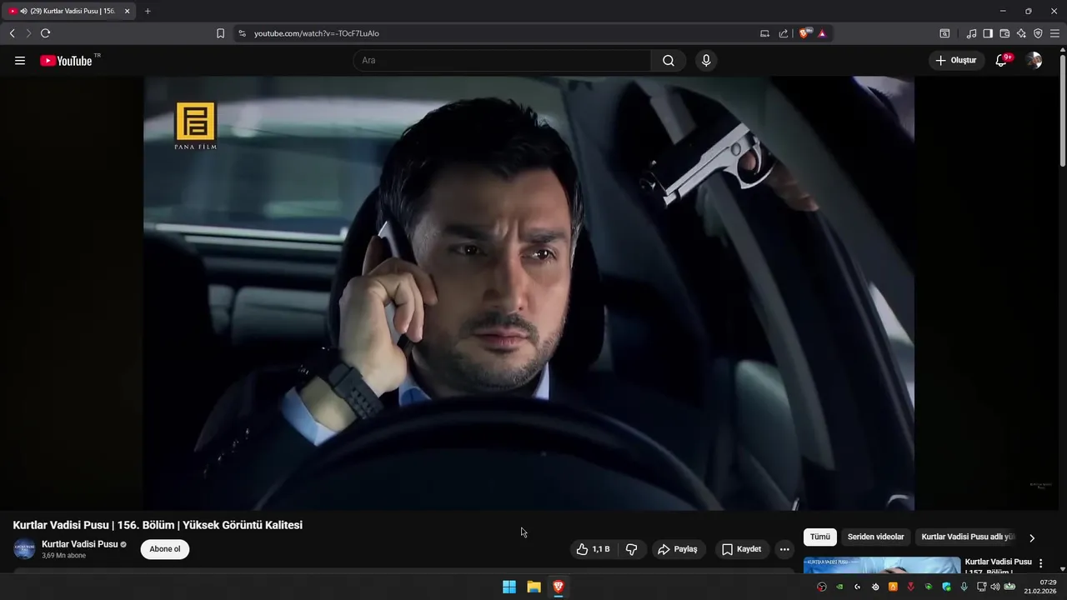Viewport: 1067px width, 600px height.
Task: Go to YouTube home via logo
Action: tap(66, 60)
